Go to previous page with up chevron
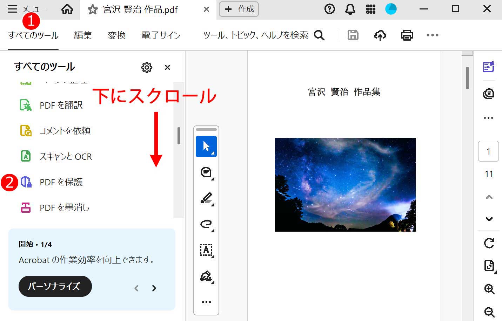Viewport: 502px width, 321px height. point(489,197)
